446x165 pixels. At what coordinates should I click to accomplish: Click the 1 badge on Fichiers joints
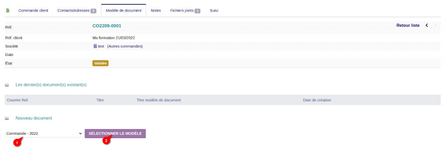point(197,11)
